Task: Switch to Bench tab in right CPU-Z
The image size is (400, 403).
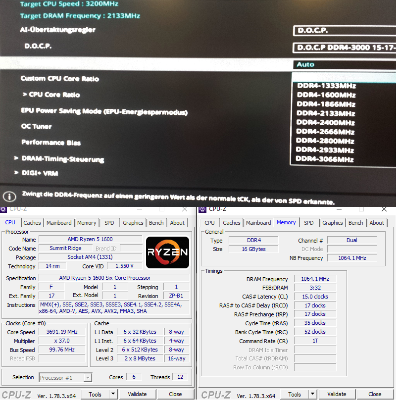Action: pos(356,223)
